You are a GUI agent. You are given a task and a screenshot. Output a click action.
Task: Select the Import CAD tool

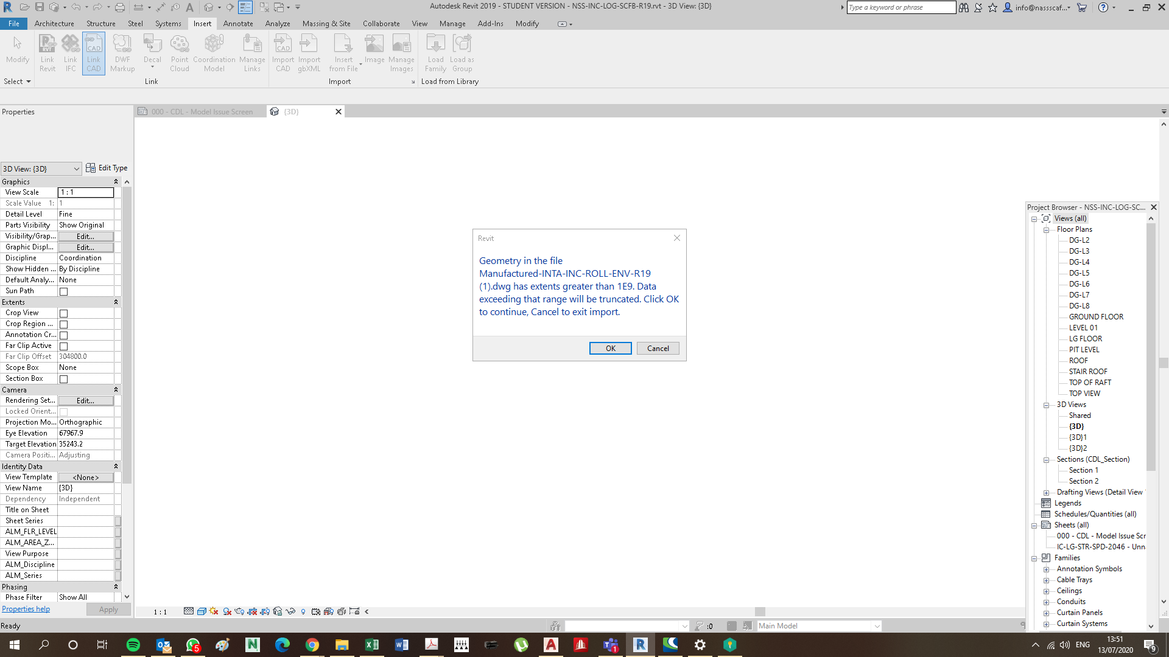click(283, 52)
